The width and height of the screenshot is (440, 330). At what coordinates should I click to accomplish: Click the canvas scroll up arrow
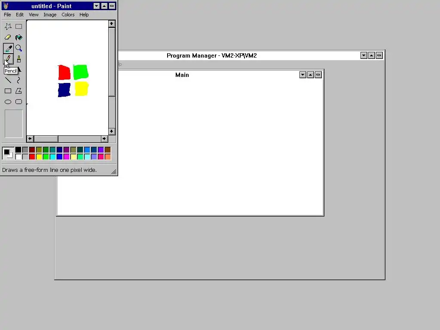click(x=112, y=24)
